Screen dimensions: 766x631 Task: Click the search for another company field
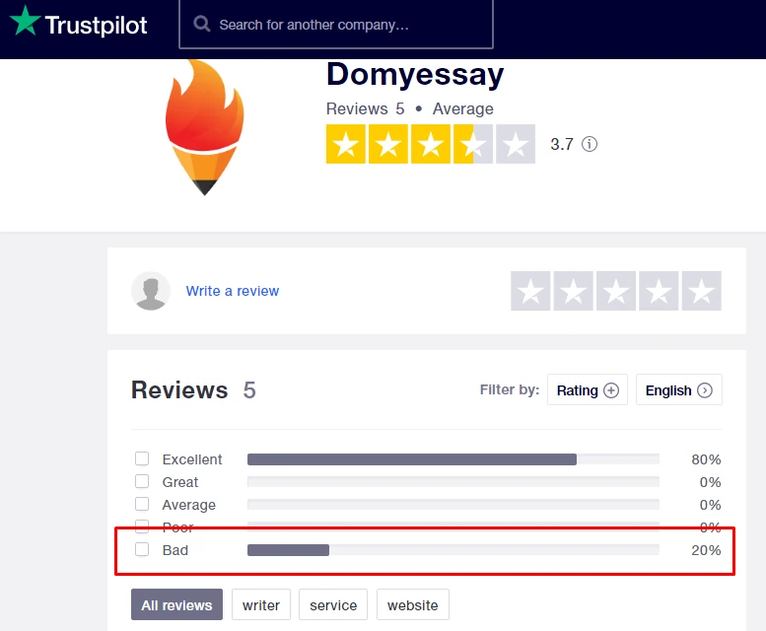(x=336, y=25)
